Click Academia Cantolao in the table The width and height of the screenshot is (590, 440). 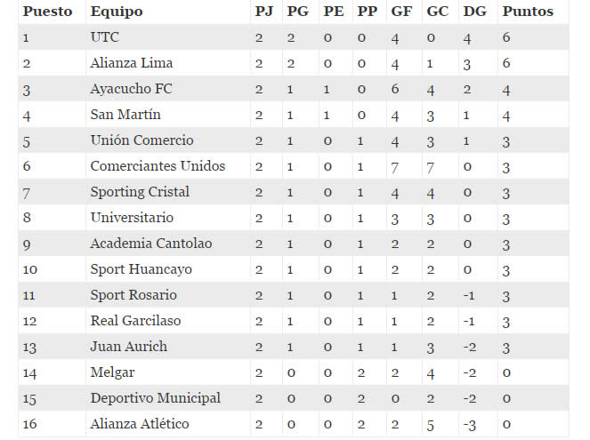[x=151, y=244]
